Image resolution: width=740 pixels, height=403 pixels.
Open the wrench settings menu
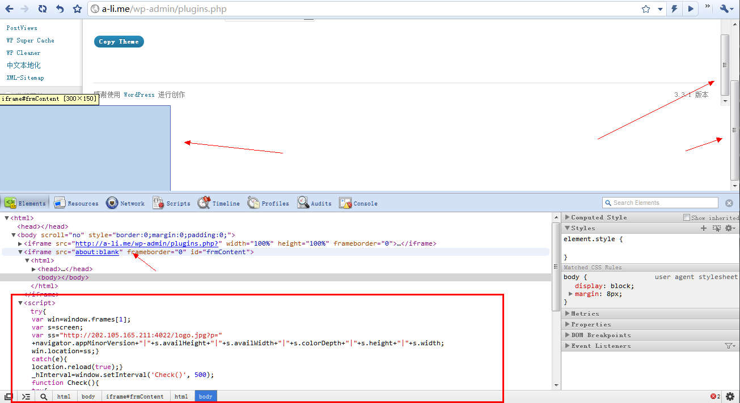click(726, 9)
